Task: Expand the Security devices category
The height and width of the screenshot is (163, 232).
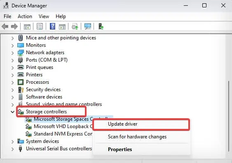Action: (13, 90)
